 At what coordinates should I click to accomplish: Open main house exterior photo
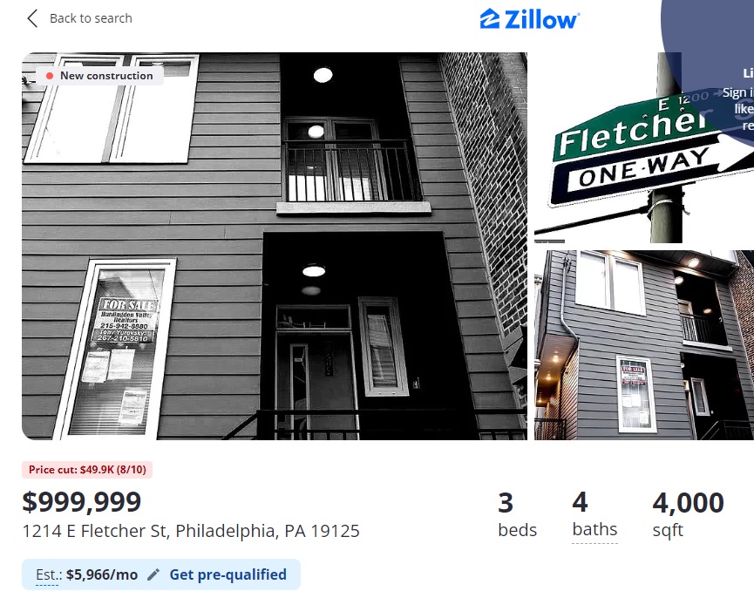274,246
